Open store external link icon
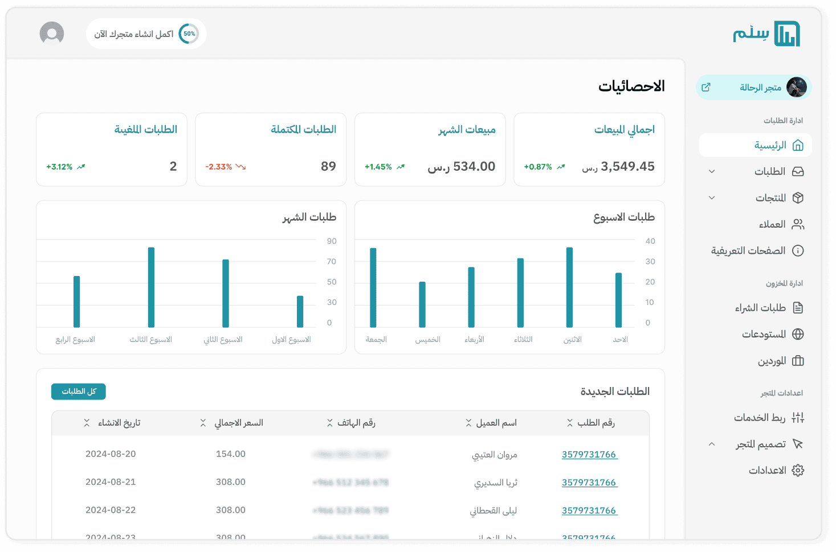 (706, 87)
